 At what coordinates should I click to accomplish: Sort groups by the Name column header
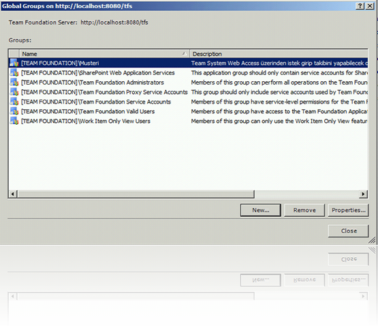tap(104, 54)
